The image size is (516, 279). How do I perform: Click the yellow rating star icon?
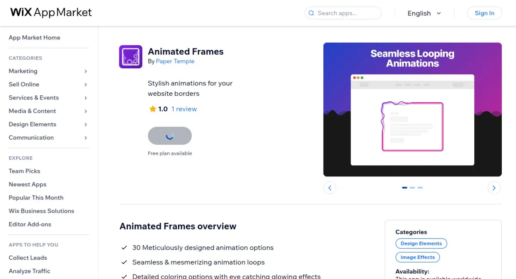tap(152, 109)
